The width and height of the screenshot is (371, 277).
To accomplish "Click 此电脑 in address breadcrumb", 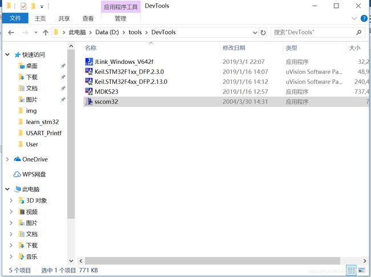I will click(x=77, y=33).
